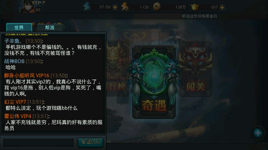
Task: Add stamina with plus beside 37/50
Action: (x=115, y=7)
